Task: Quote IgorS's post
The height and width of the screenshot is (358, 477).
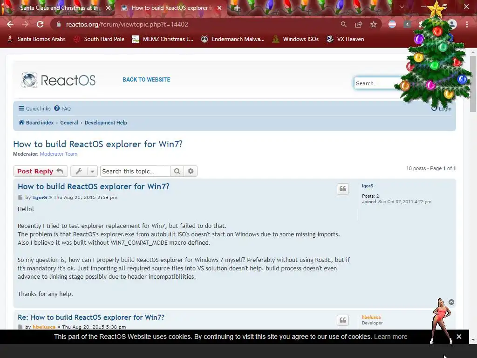Action: pos(343,189)
